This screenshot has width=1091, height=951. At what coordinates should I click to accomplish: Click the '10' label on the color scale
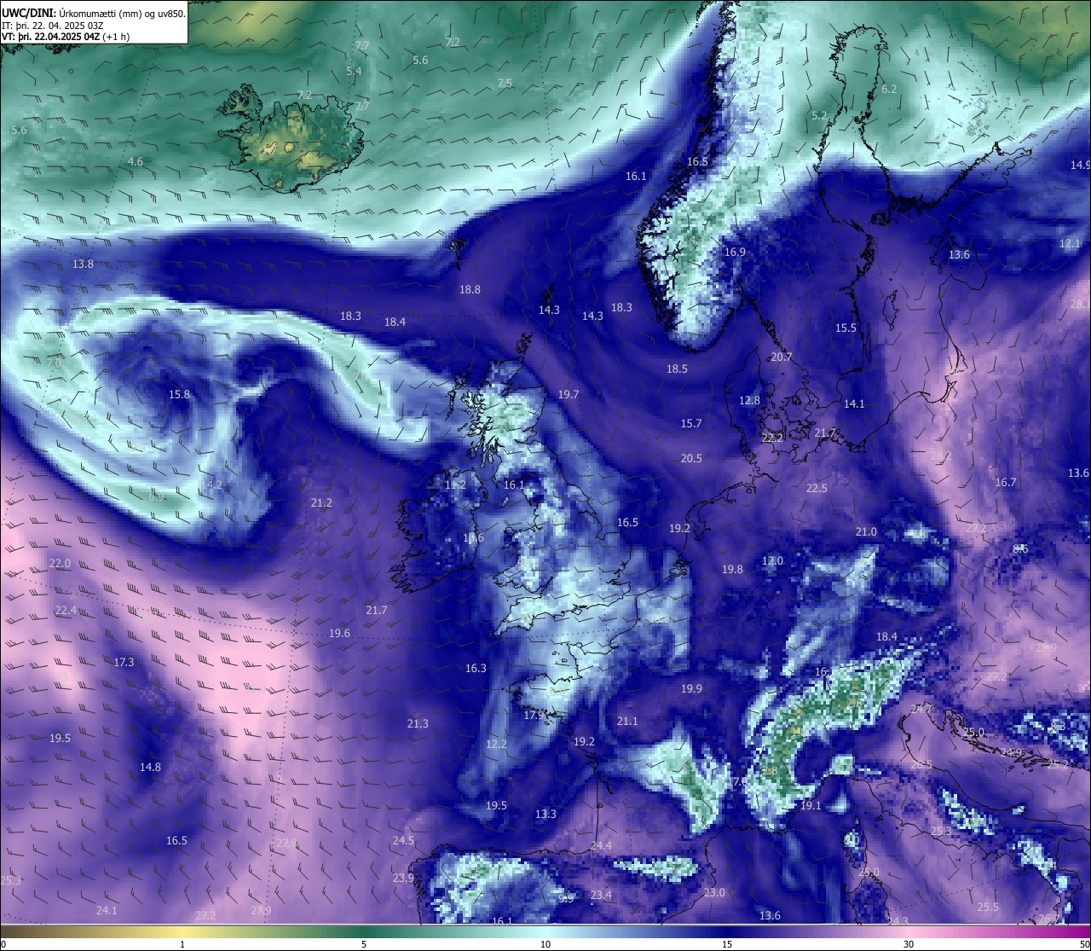point(545,944)
